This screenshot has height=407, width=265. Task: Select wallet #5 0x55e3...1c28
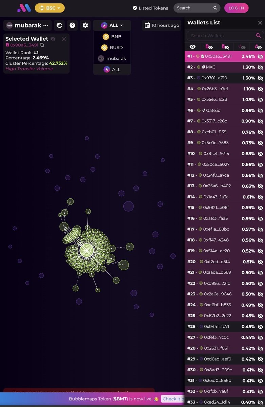(225, 99)
